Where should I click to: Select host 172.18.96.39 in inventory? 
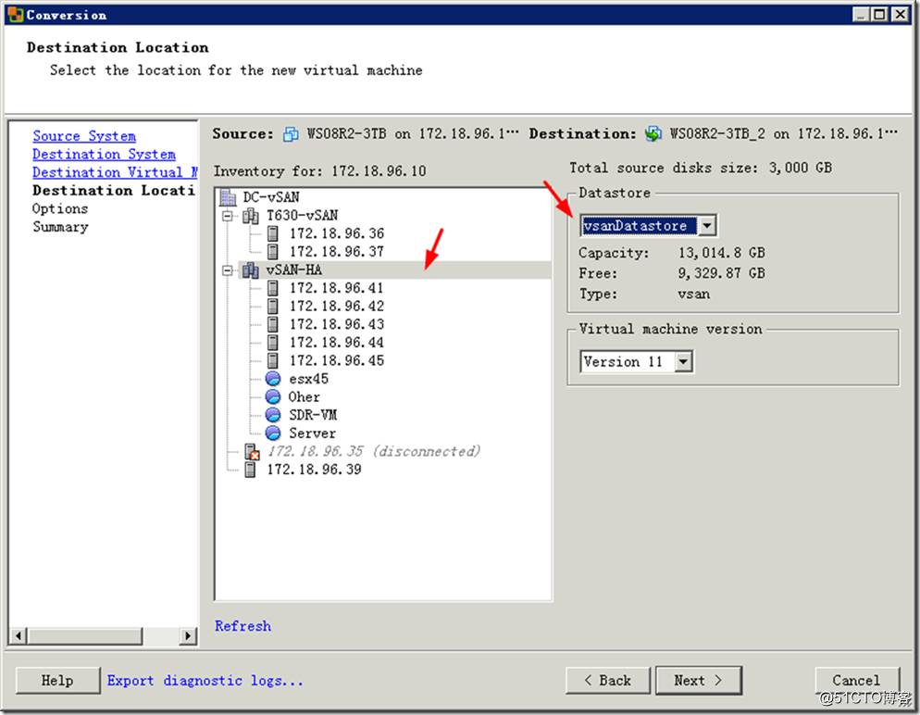tap(314, 470)
